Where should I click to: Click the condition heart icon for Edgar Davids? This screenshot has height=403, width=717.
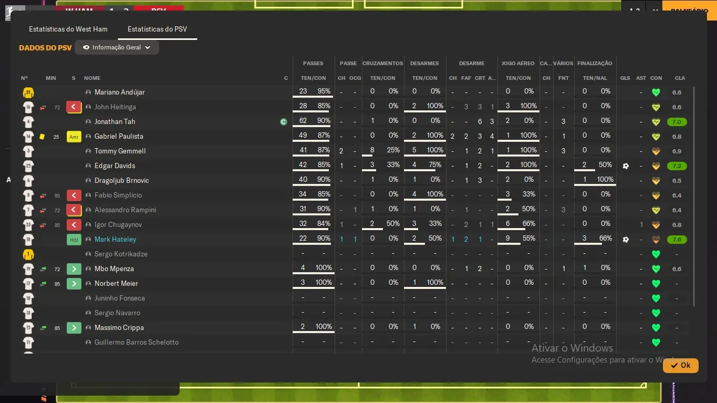point(656,166)
